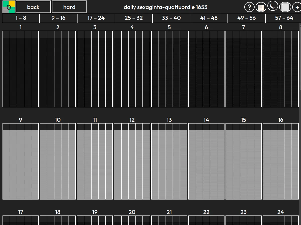Select game board number 2
The width and height of the screenshot is (301, 225).
pyautogui.click(x=58, y=69)
